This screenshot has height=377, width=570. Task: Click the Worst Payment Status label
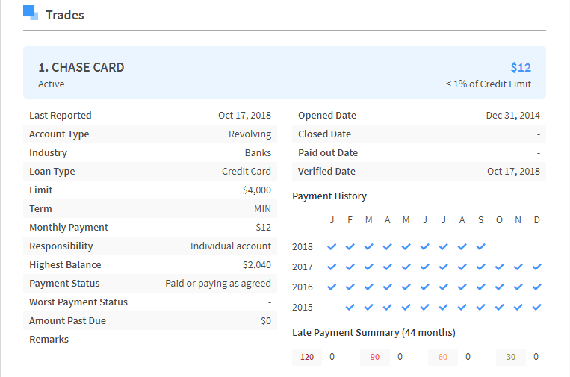click(78, 302)
